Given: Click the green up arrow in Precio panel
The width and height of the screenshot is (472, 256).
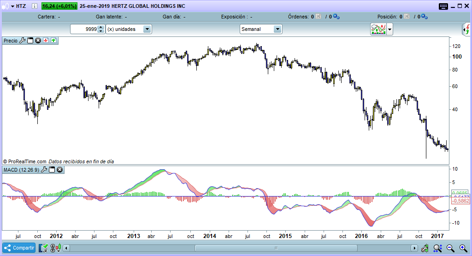Looking at the screenshot, I should tap(53, 41).
